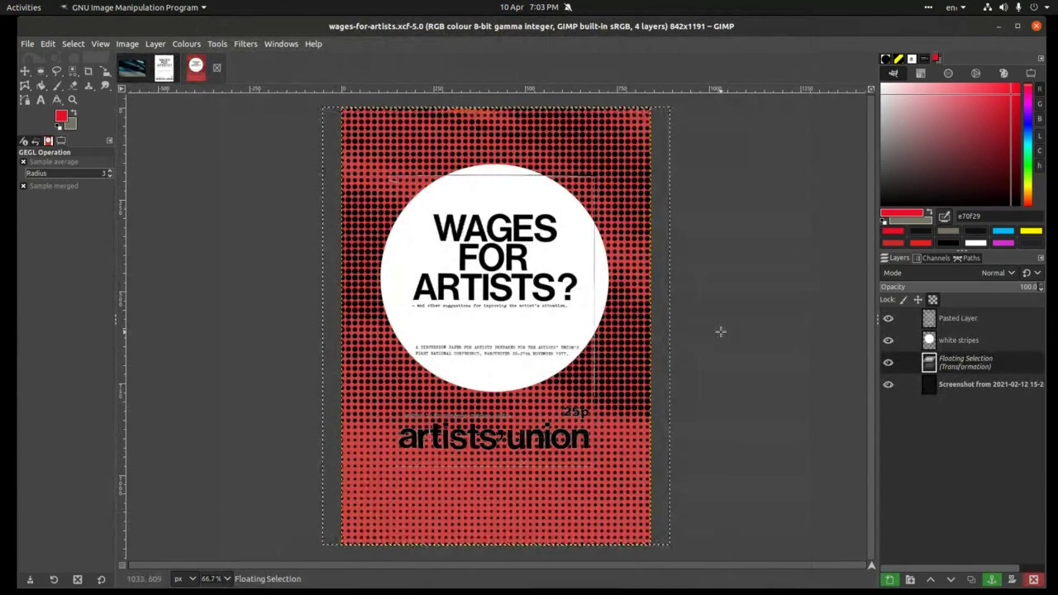Select the Smudge tool
1058x595 pixels.
[105, 86]
